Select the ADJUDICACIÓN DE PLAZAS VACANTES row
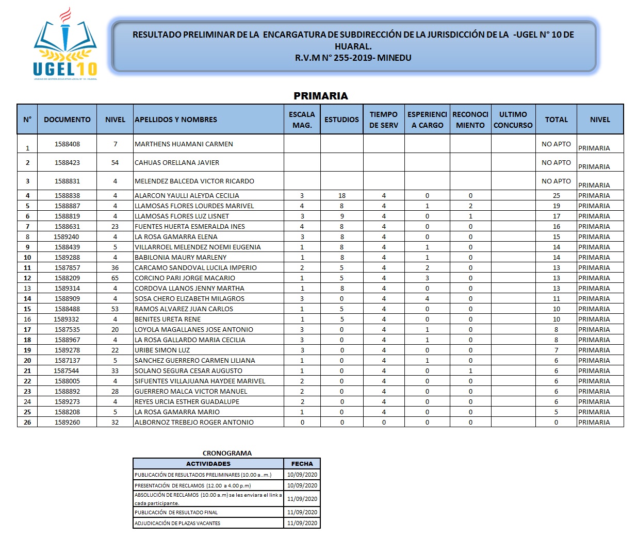This screenshot has width=637, height=539. [x=177, y=524]
